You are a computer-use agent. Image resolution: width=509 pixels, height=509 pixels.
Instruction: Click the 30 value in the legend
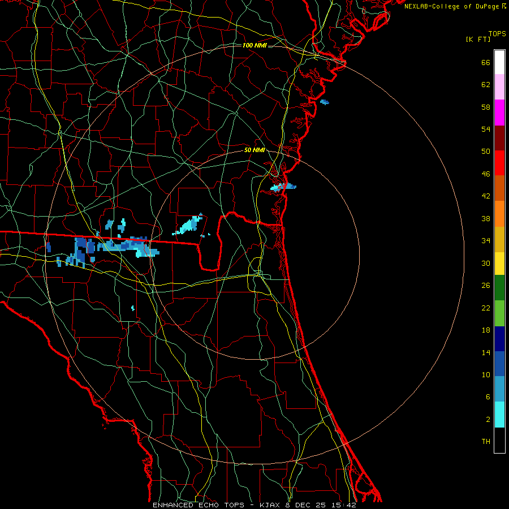click(486, 263)
